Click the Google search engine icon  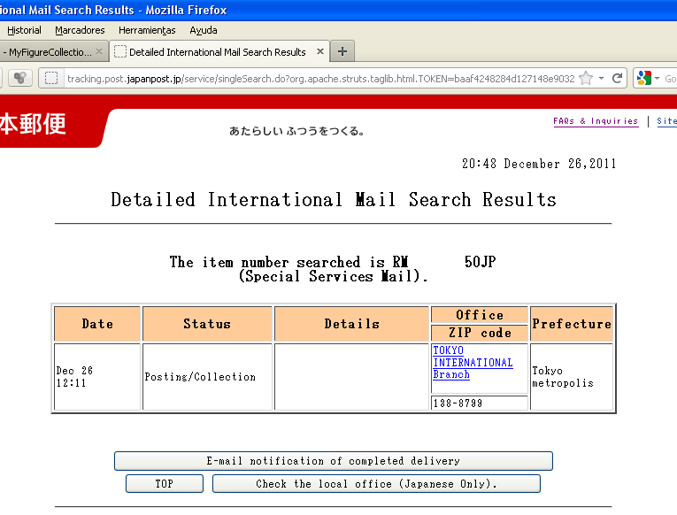(643, 78)
